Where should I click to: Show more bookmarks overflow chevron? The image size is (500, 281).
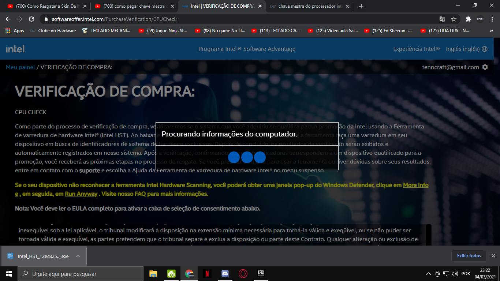click(492, 31)
